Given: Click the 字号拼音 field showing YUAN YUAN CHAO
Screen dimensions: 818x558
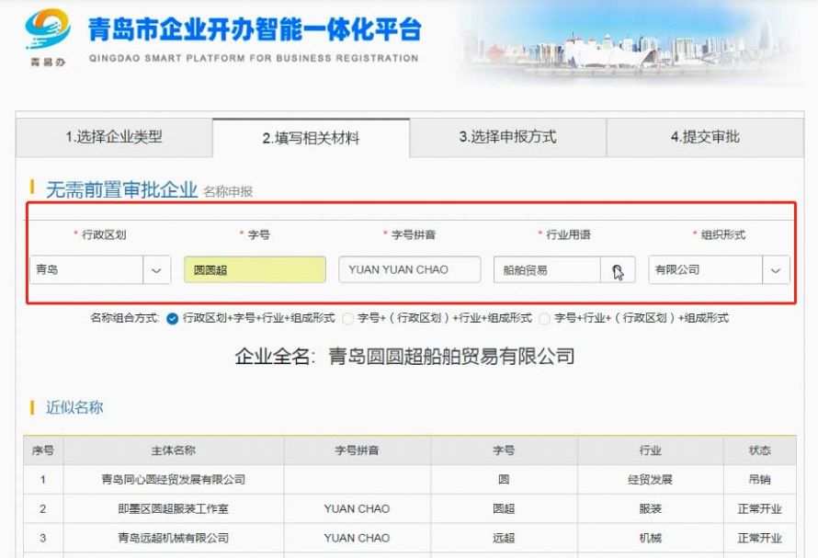Looking at the screenshot, I should click(x=409, y=269).
